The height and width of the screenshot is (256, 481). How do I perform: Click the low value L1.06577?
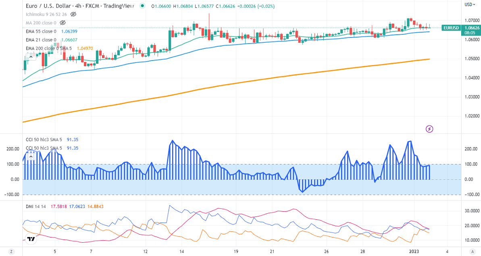tap(204, 6)
